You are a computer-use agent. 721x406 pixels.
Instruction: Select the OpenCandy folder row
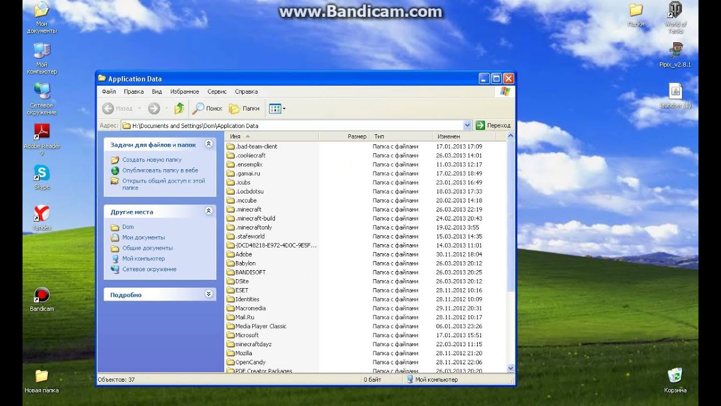pyautogui.click(x=366, y=363)
